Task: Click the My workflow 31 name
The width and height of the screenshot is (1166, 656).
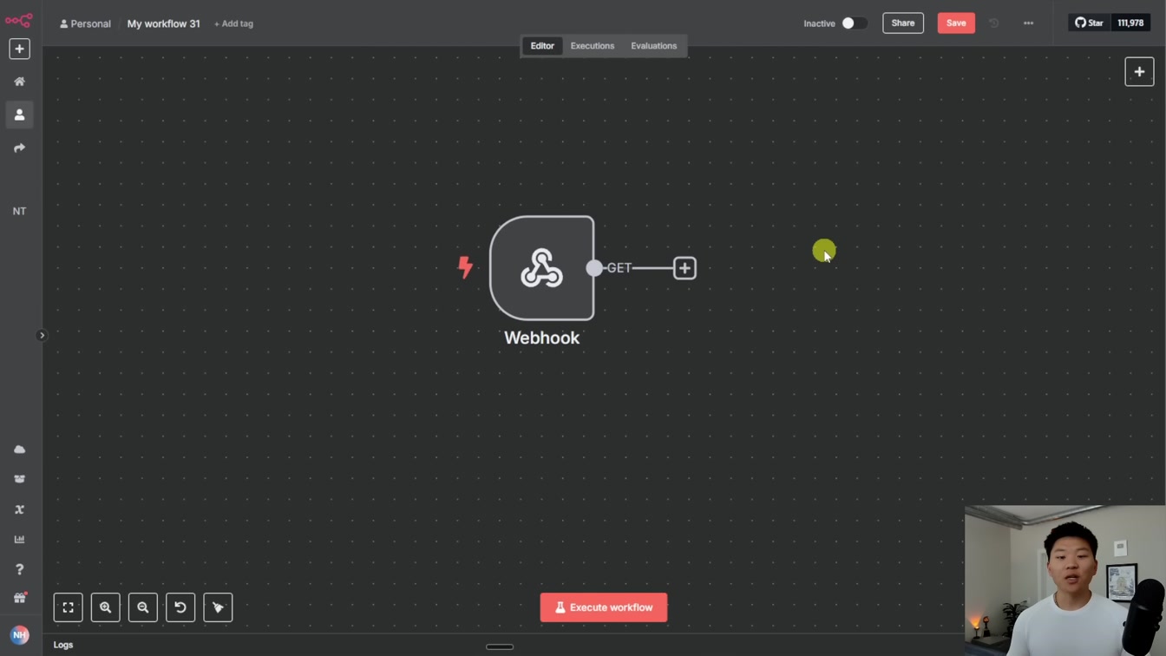Action: coord(163,23)
